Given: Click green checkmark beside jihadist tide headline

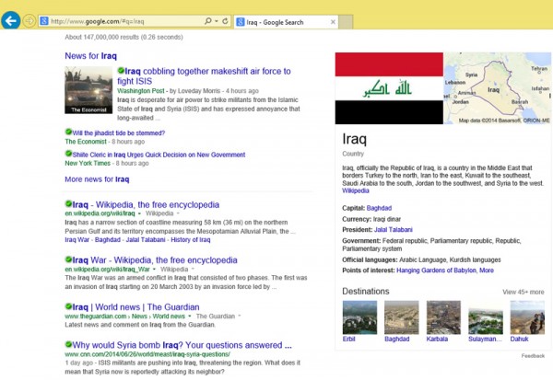Looking at the screenshot, I should [68, 132].
